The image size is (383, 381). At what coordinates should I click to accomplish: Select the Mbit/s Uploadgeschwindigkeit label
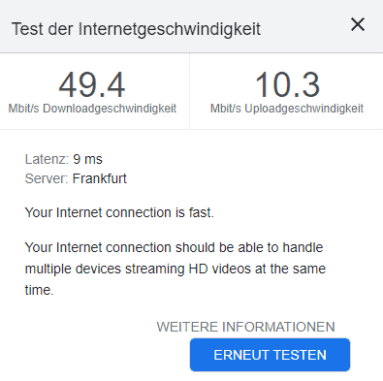point(287,109)
